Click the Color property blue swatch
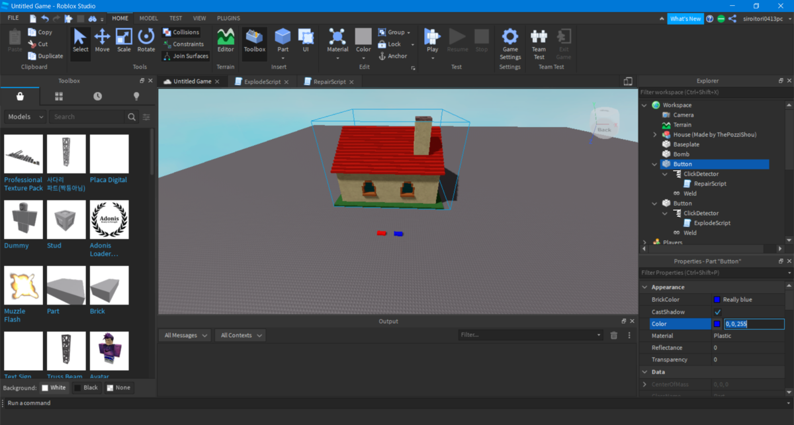The image size is (794, 425). point(717,324)
